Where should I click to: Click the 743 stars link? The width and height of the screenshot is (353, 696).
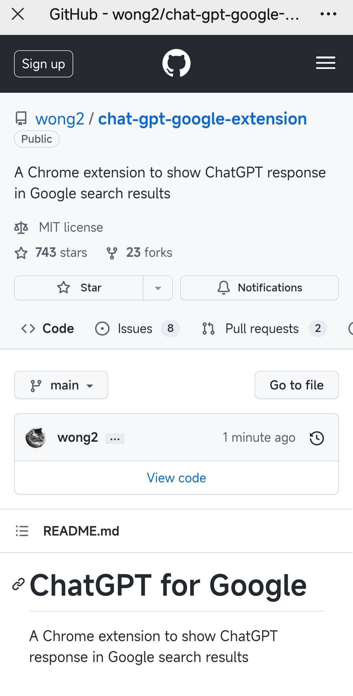61,253
